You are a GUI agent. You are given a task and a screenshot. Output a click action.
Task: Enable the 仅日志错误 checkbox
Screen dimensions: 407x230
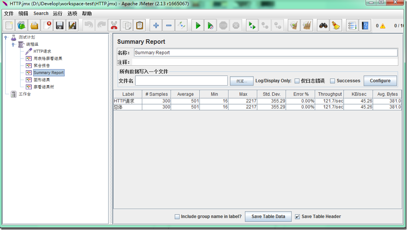click(x=297, y=81)
